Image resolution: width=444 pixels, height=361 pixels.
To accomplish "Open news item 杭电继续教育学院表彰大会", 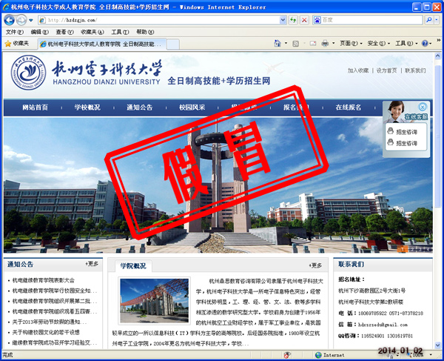I will pos(44,280).
